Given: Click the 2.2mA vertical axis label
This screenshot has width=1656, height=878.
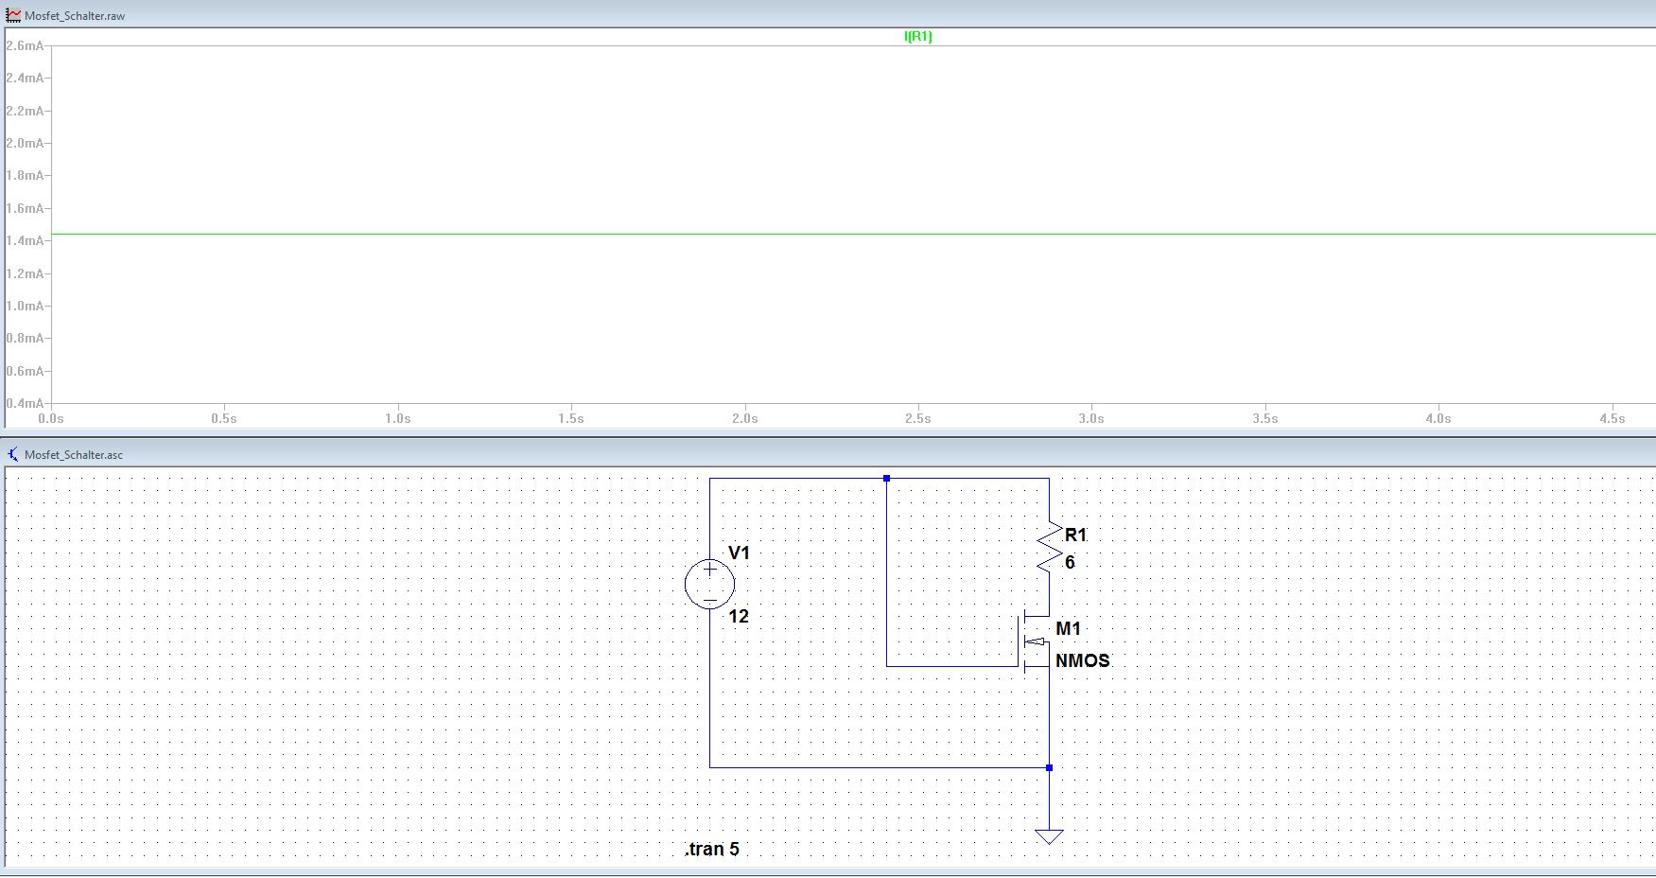Looking at the screenshot, I should [25, 111].
